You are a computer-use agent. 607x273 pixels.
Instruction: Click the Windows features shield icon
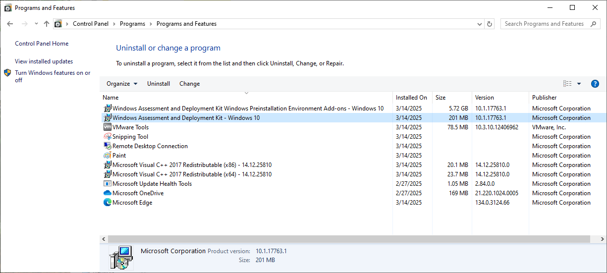(x=7, y=73)
